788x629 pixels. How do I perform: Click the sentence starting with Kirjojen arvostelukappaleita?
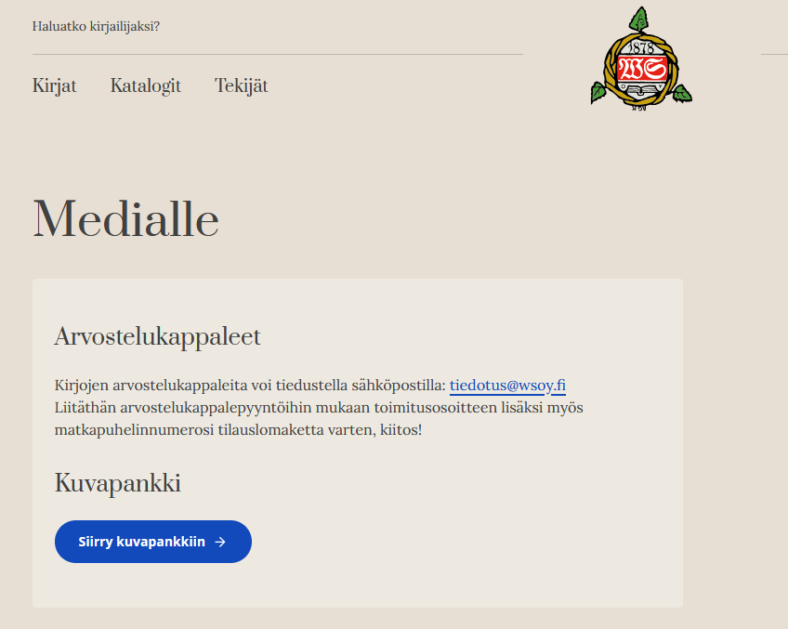(x=251, y=385)
